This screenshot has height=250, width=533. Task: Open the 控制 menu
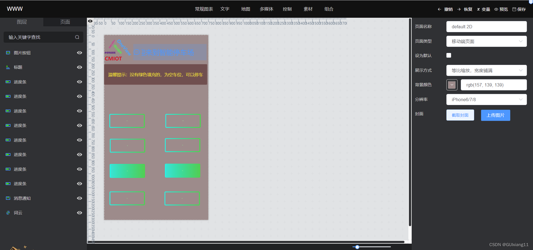287,9
